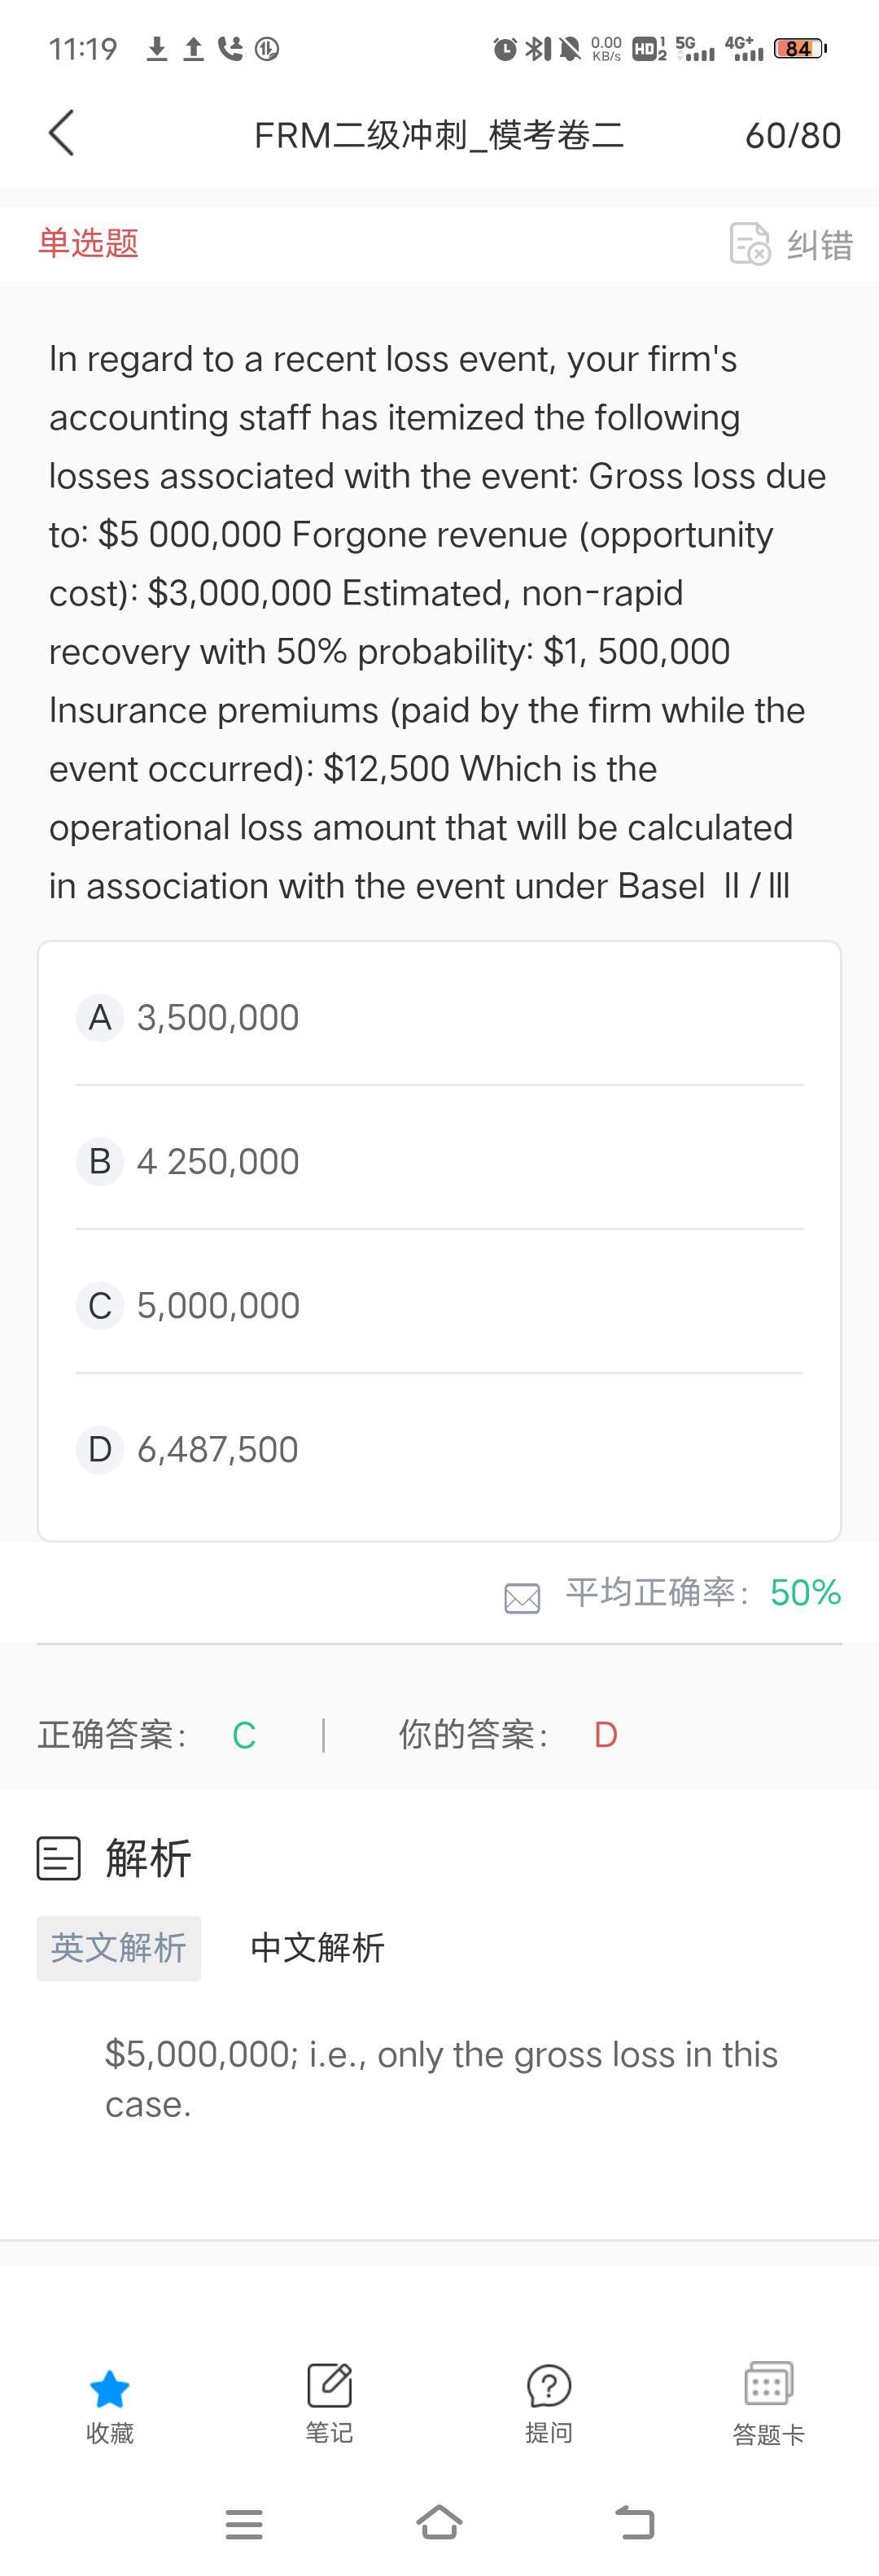Select option D 6,487,500
Viewport: 879px width, 2576px height.
(x=218, y=1450)
